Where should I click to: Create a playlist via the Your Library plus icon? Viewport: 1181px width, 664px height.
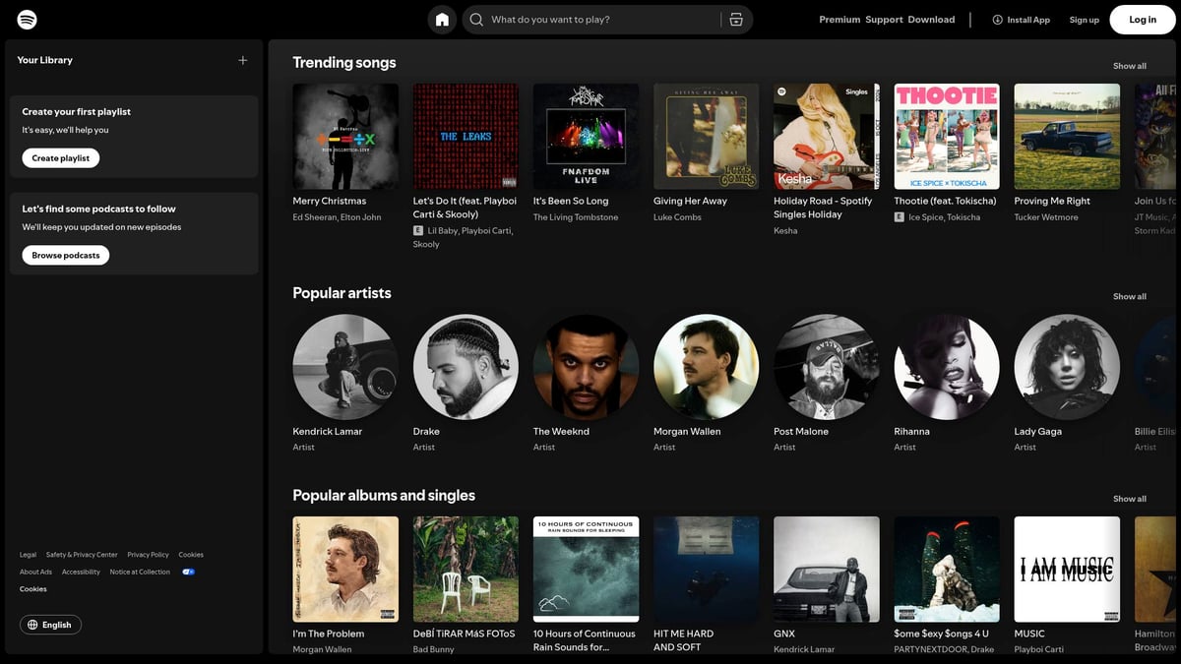[242, 59]
